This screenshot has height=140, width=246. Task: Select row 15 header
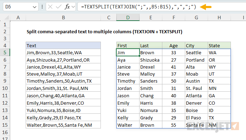pos(5,125)
